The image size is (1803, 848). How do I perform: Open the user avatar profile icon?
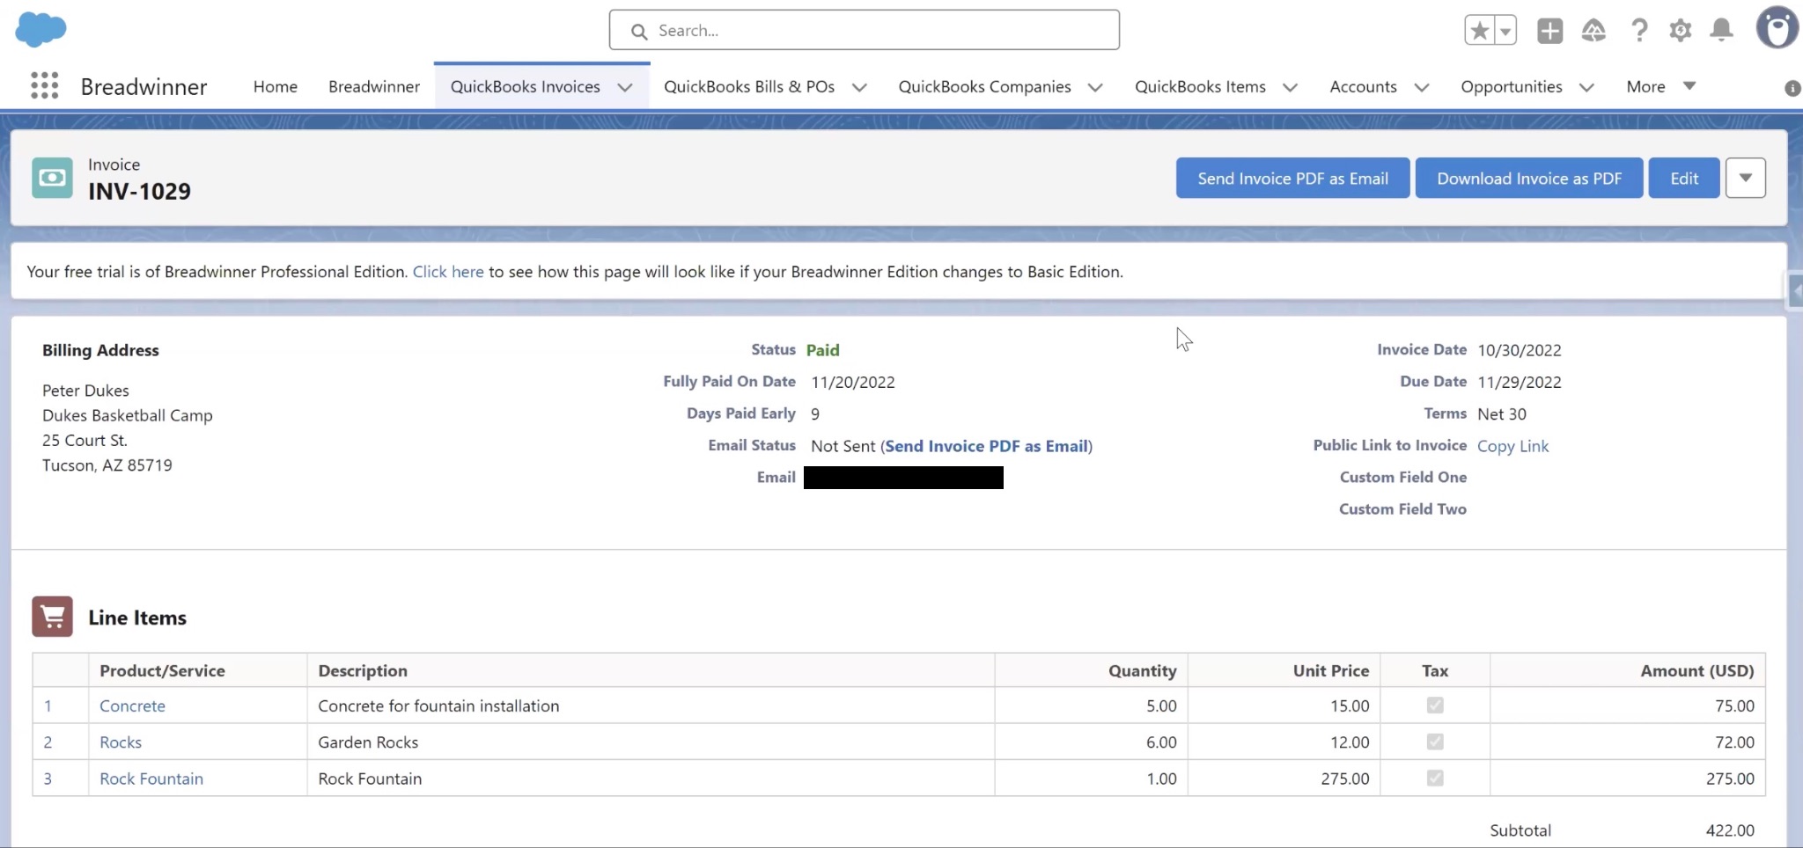click(x=1776, y=27)
